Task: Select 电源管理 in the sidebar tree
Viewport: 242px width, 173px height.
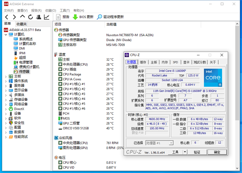Action: pos(26,62)
